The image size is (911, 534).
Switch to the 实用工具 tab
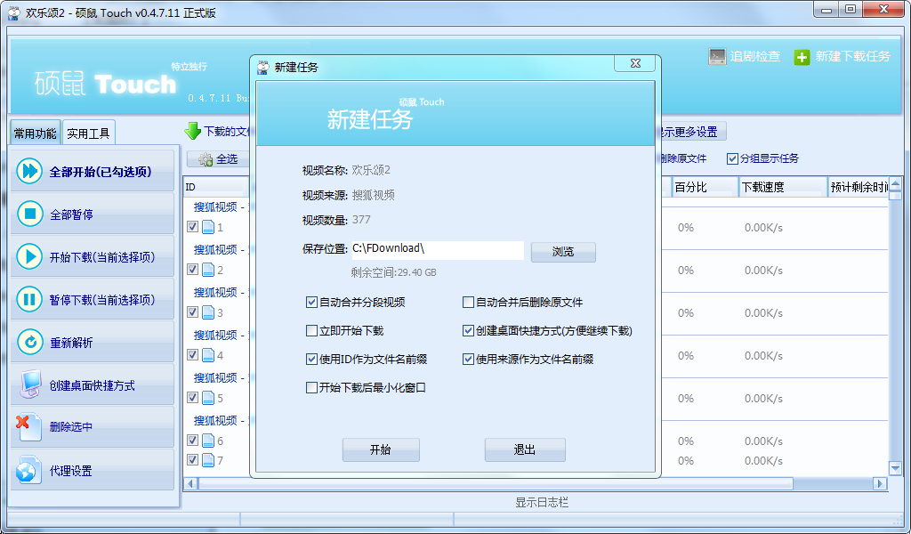(x=88, y=132)
